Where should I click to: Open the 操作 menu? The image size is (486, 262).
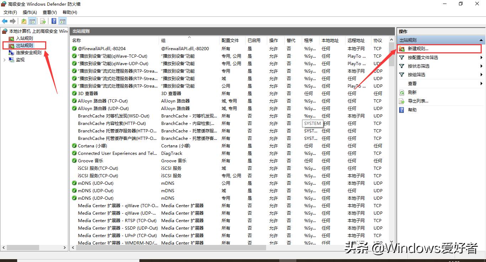point(30,12)
